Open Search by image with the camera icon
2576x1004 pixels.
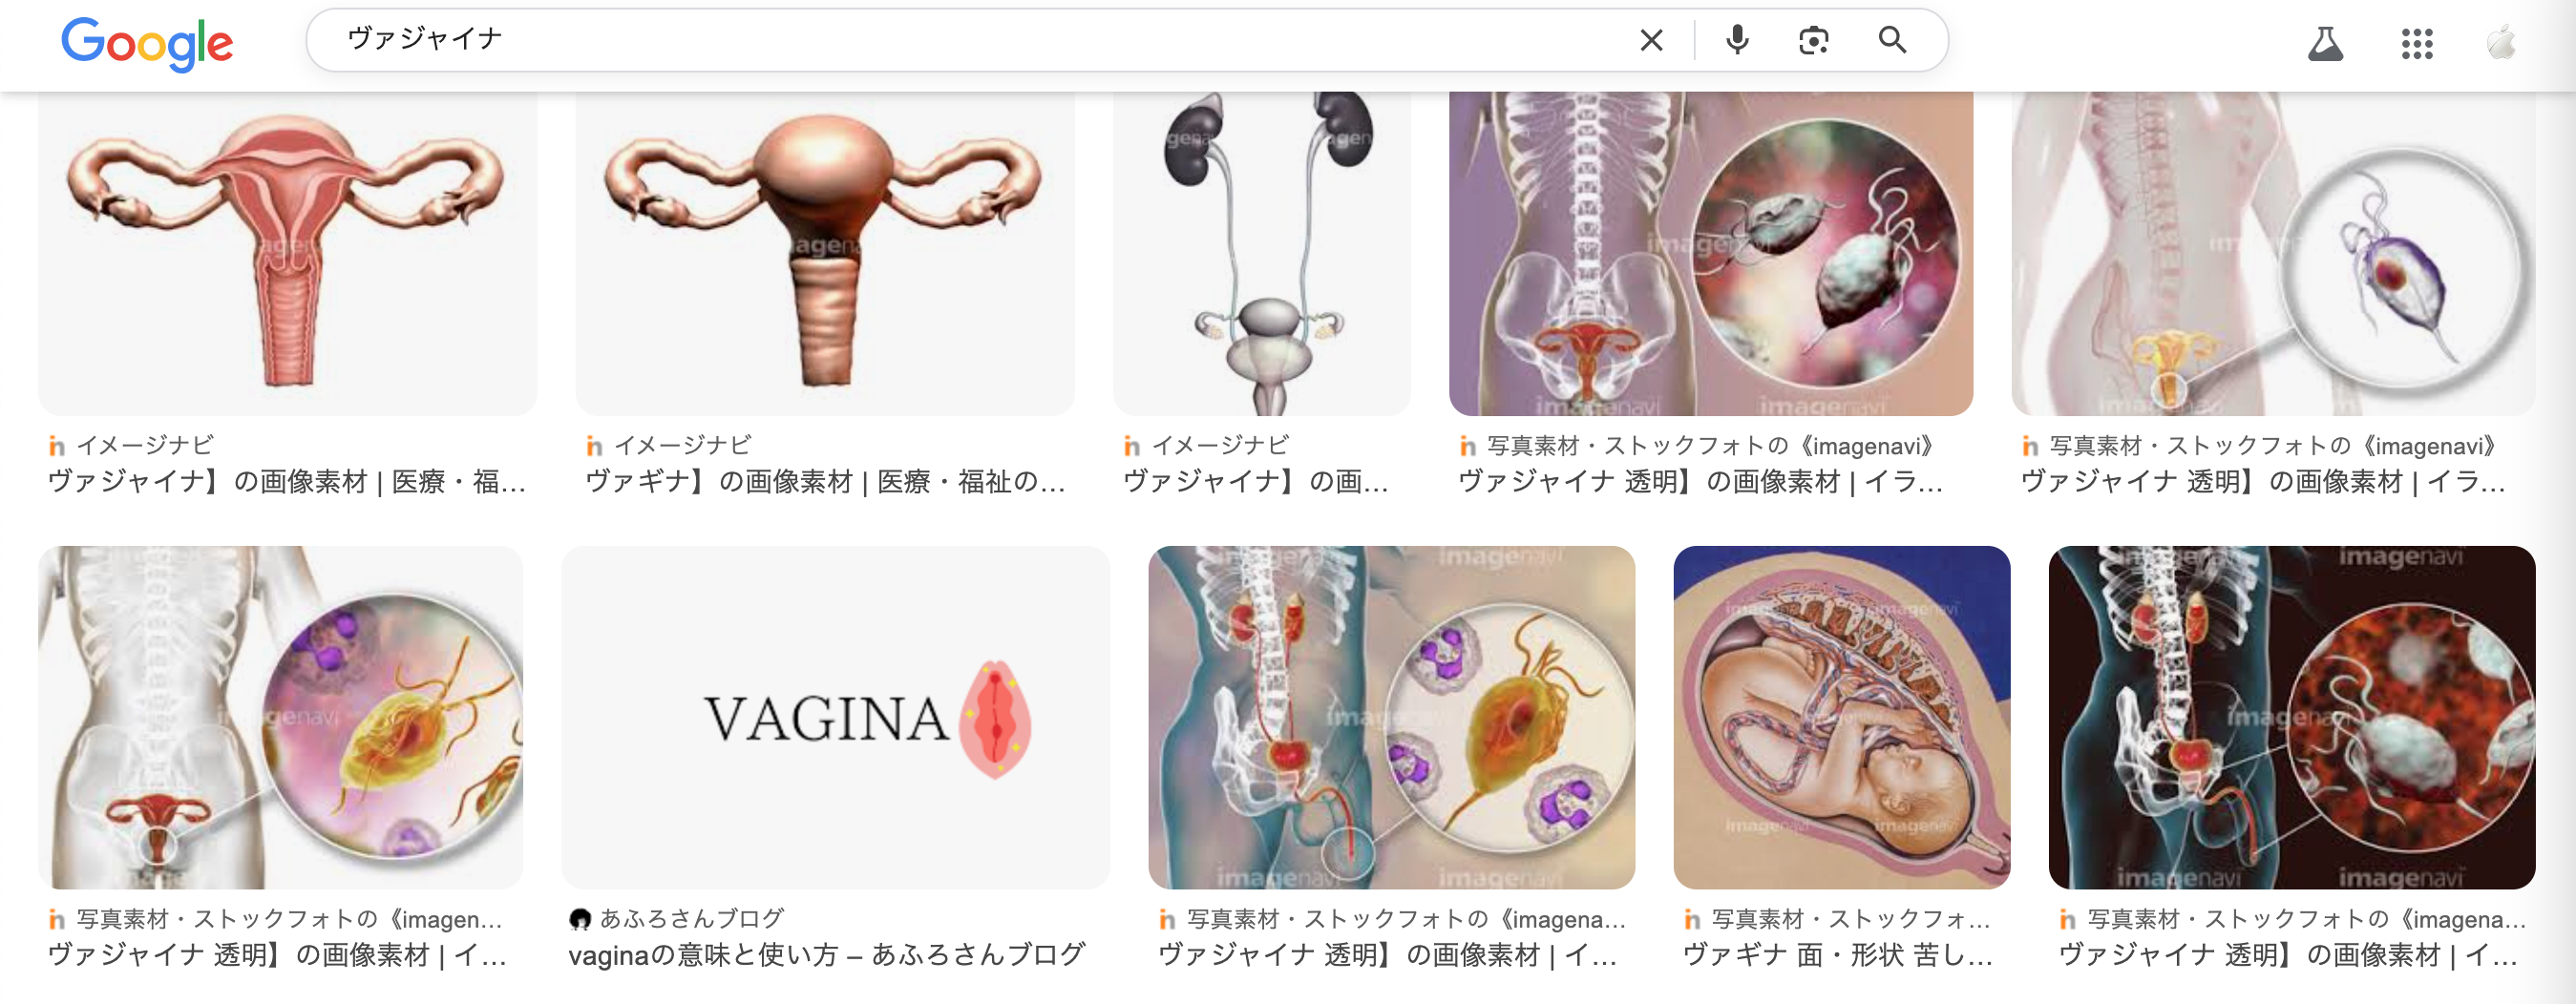pos(1813,40)
